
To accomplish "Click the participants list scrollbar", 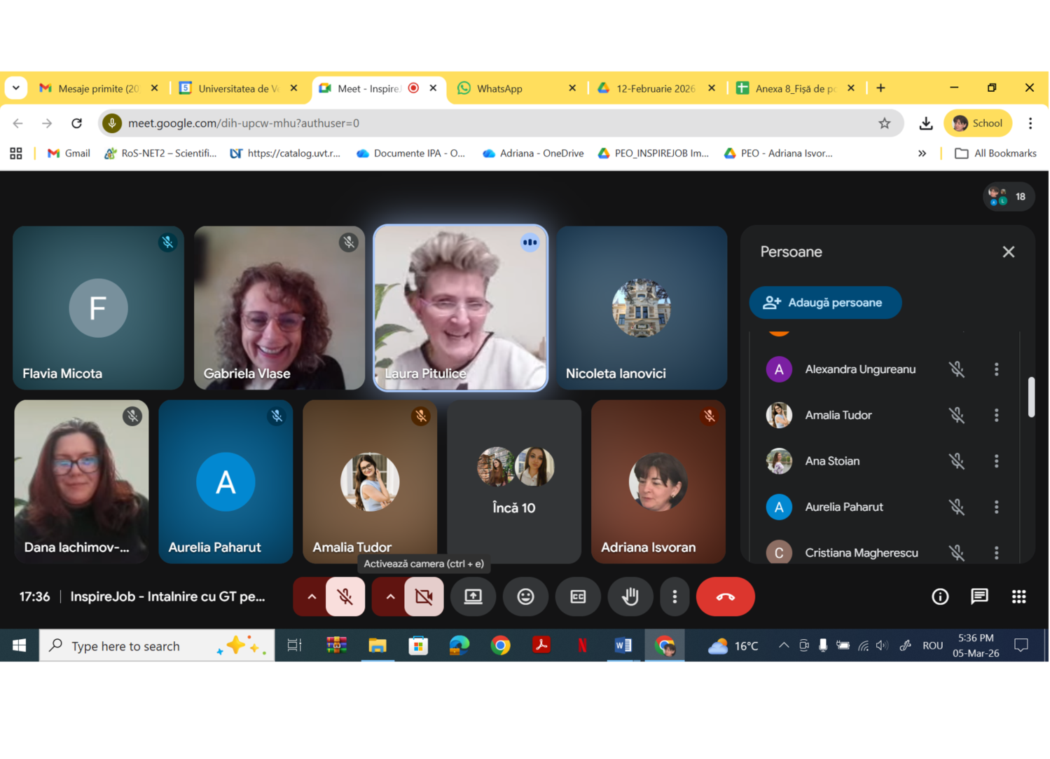I will click(1030, 397).
